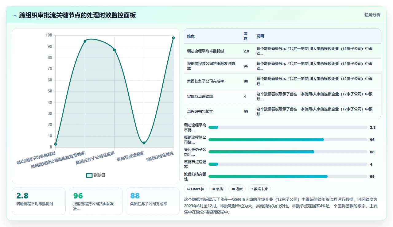The height and width of the screenshot is (227, 393).
Task: Click progress value 96 beside its bar
Action: [x=372, y=140]
